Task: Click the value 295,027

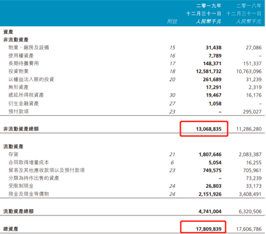Action: coord(253,112)
